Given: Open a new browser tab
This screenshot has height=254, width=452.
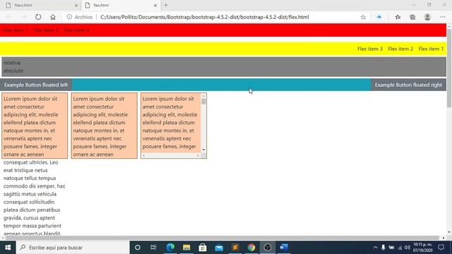Looking at the screenshot, I should (x=166, y=5).
